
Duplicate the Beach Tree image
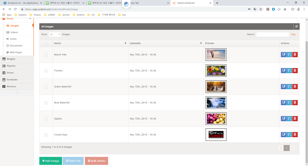(x=289, y=55)
